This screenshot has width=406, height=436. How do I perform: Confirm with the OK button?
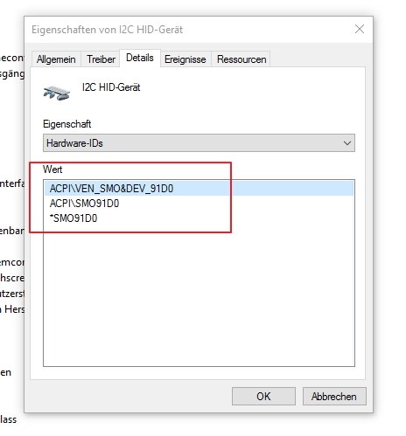263,396
